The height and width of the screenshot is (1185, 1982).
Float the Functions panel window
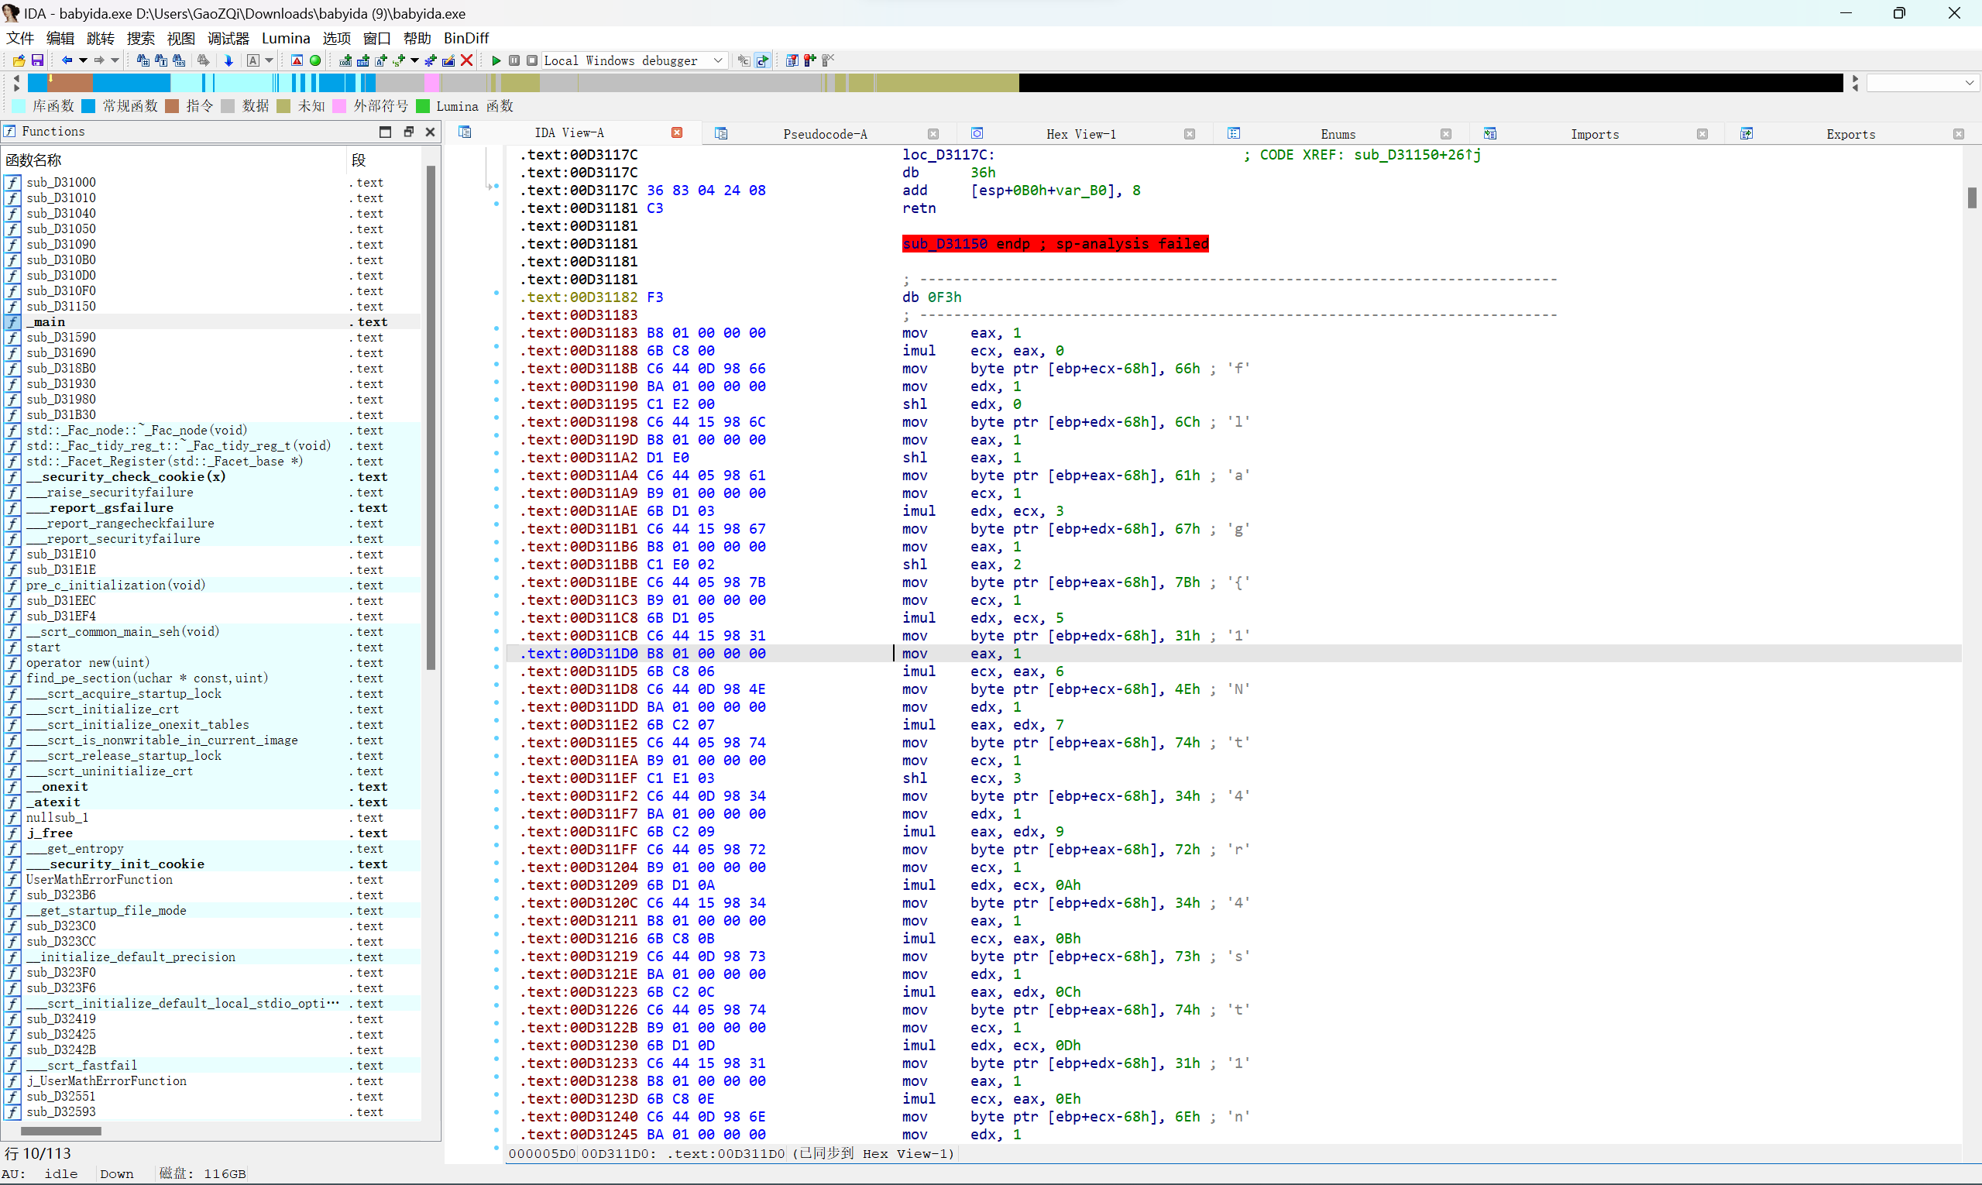click(409, 132)
